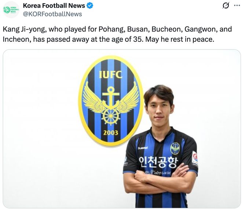Click the blue verified badge checkmark

[x=90, y=6]
